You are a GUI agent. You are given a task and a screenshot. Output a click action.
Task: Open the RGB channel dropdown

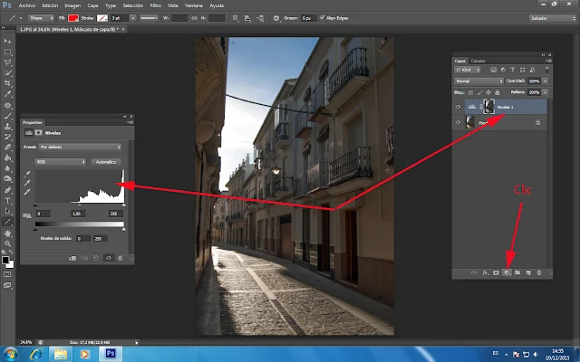pyautogui.click(x=61, y=162)
